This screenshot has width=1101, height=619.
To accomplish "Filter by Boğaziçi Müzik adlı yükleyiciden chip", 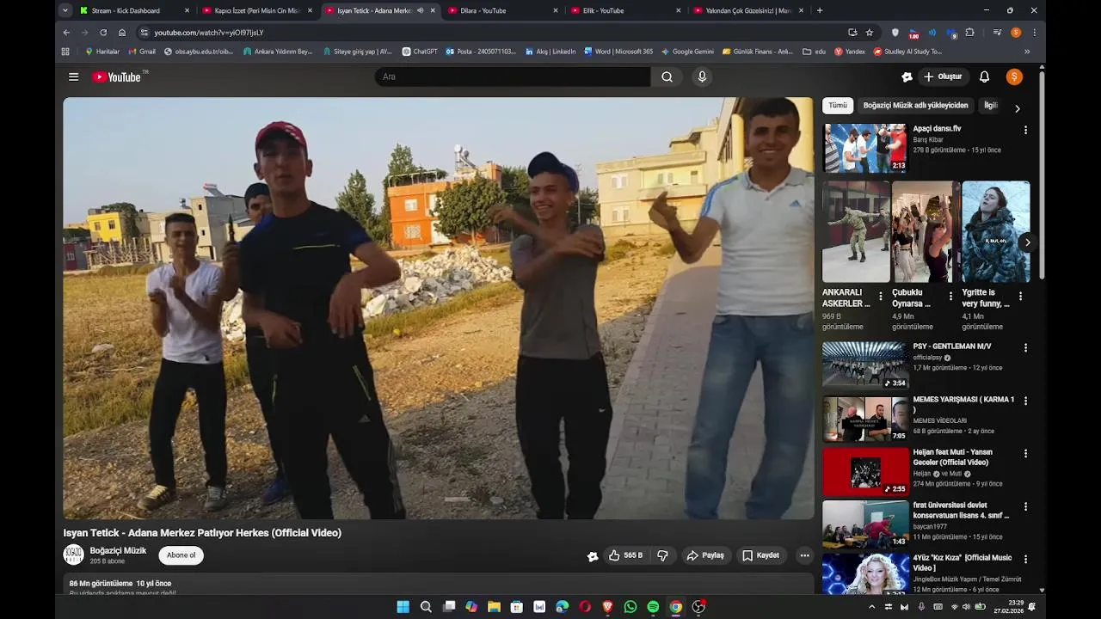I will point(915,106).
